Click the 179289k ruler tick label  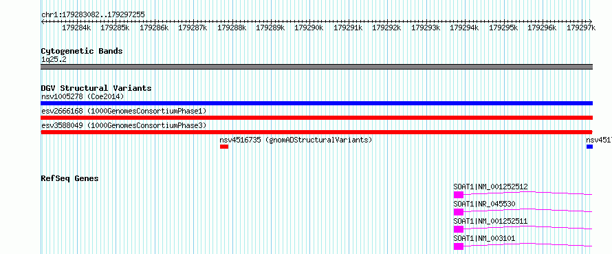coord(270,28)
